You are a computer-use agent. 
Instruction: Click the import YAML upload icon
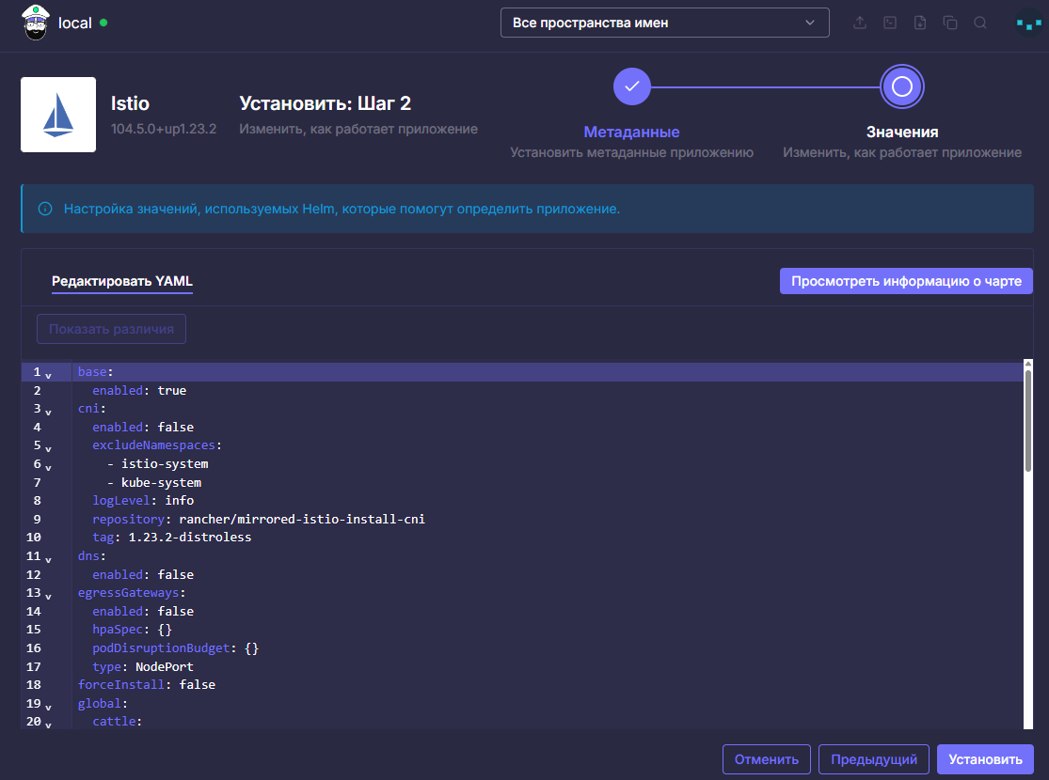click(x=860, y=23)
